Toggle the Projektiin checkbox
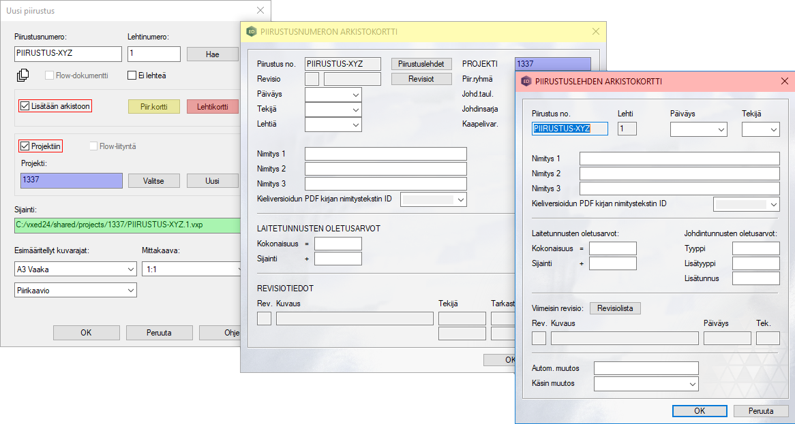This screenshot has width=795, height=424. point(25,146)
